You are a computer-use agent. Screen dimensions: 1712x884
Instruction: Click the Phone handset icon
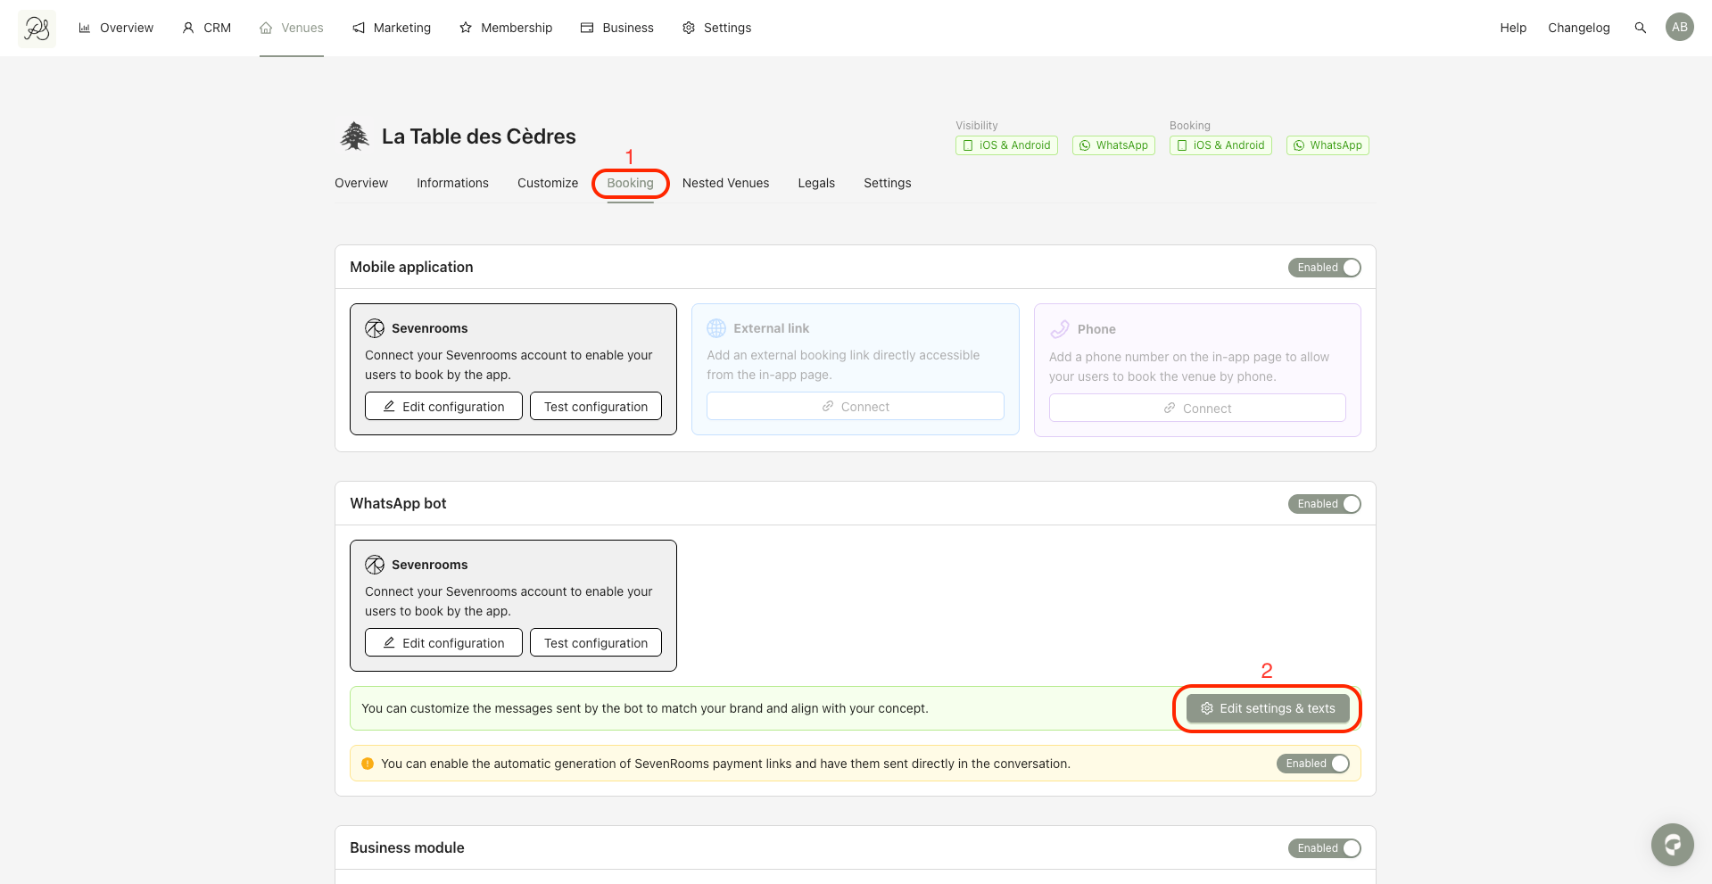tap(1059, 329)
